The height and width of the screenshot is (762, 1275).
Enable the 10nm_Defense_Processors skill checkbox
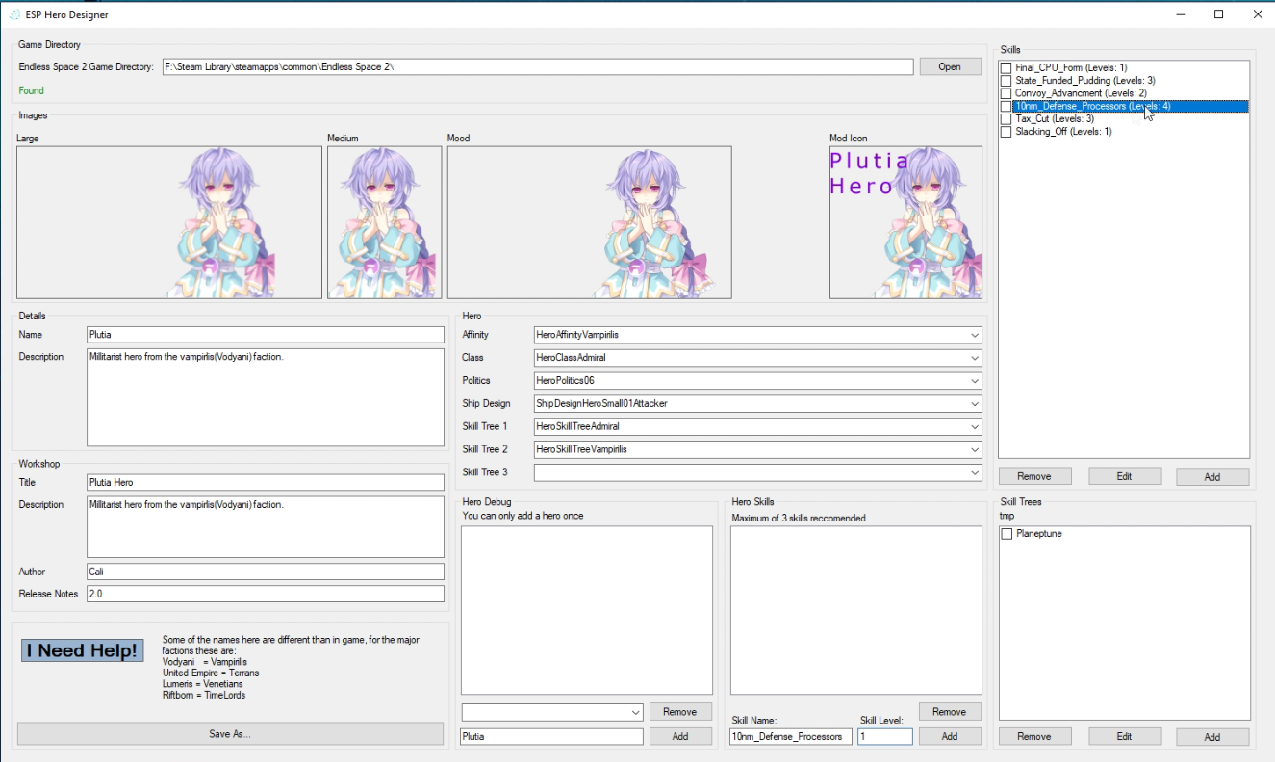(1007, 106)
